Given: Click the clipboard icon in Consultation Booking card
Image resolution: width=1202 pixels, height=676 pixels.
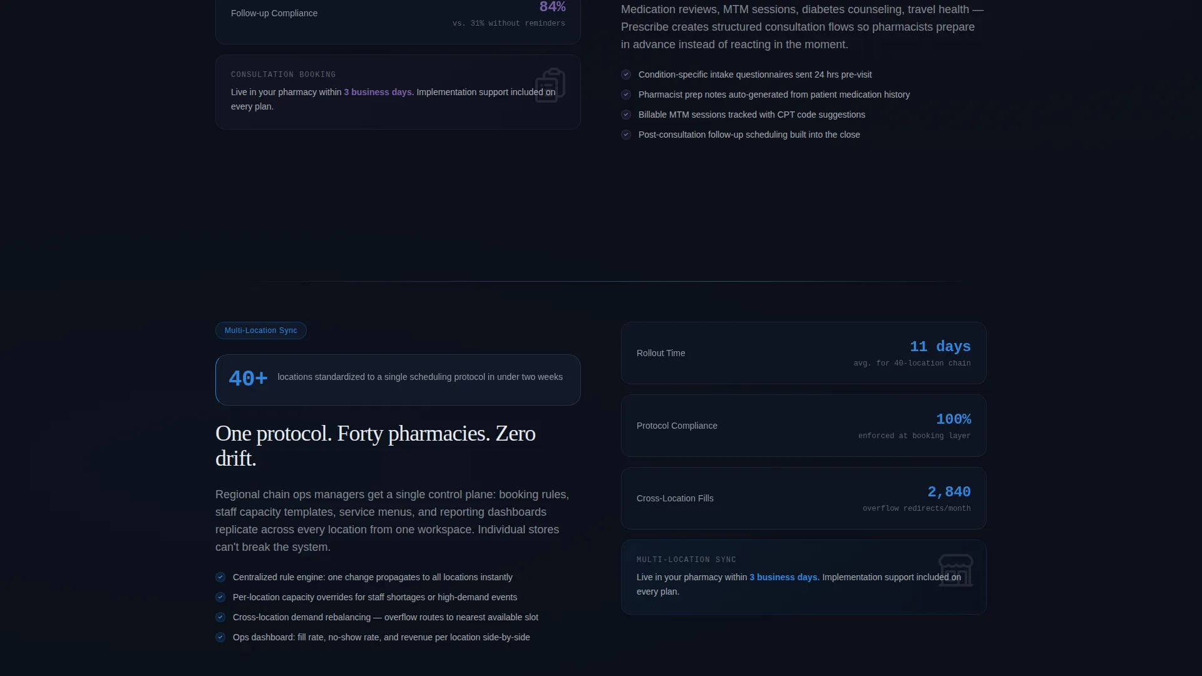Looking at the screenshot, I should [550, 85].
